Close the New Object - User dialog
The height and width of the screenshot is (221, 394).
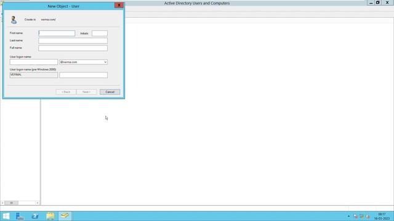point(119,6)
